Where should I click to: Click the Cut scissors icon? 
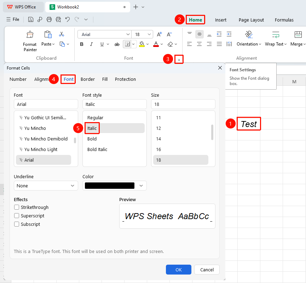click(x=62, y=34)
